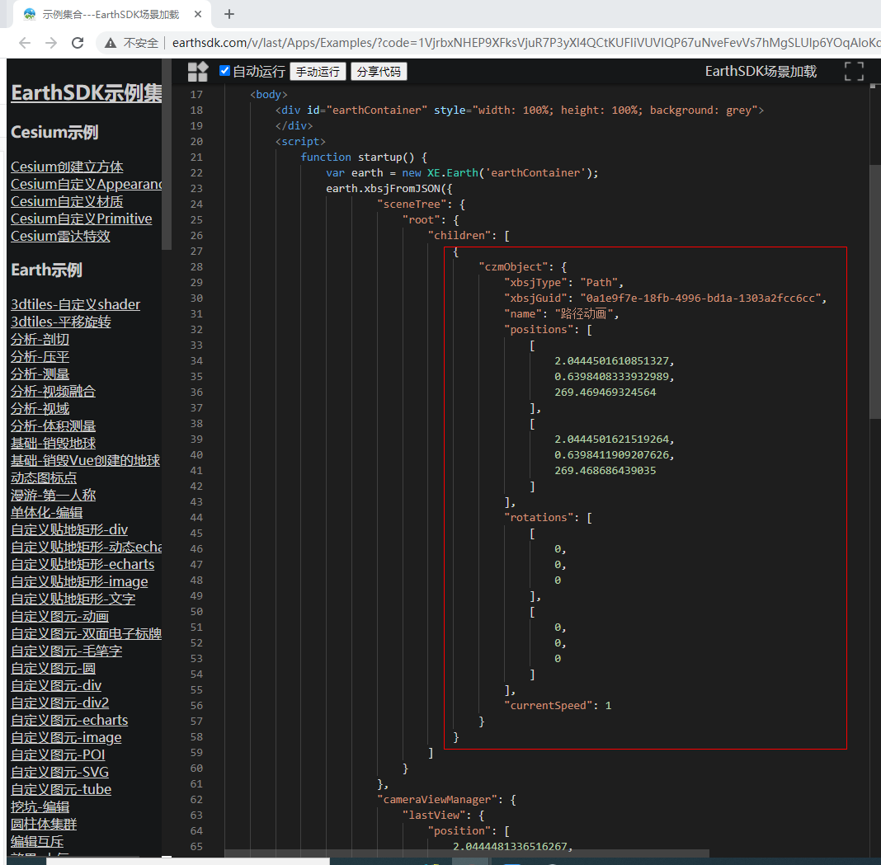Open 3dtiles-平移旋转 example
Screen dimensions: 881x865
click(x=61, y=322)
